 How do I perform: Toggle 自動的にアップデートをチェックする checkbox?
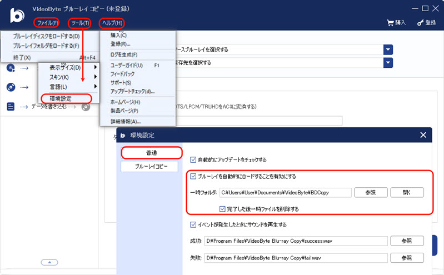[x=193, y=160]
